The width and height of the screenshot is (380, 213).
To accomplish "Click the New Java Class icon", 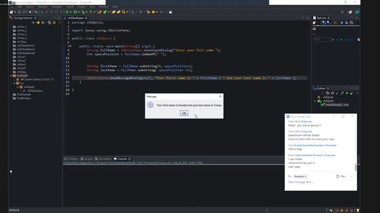I will [x=104, y=12].
